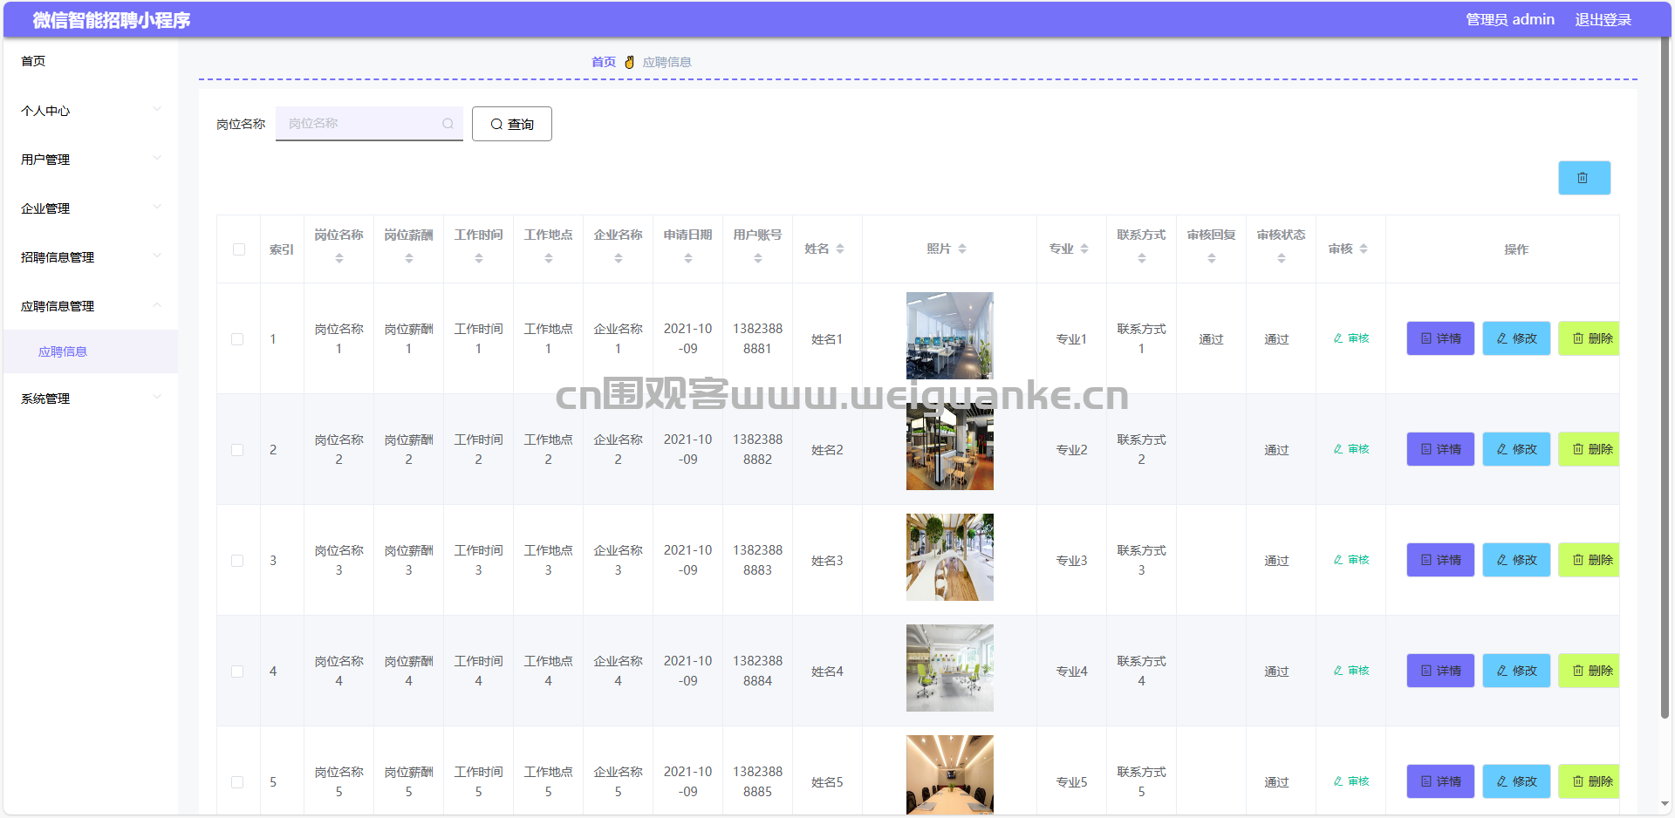Open the 应聘信息 submenu item

point(63,351)
